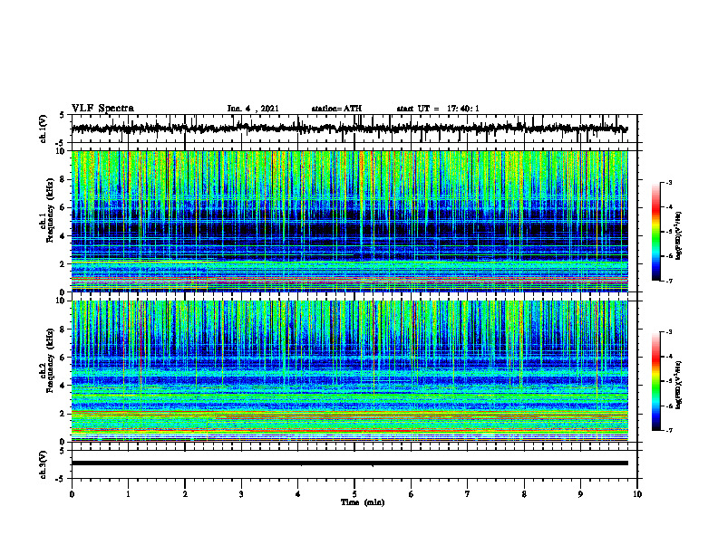Click the "6" tick on ch.2 frequency axis
This screenshot has width=718, height=554.
[x=63, y=358]
